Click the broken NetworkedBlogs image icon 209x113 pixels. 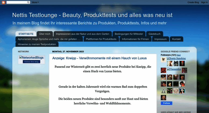21,57
